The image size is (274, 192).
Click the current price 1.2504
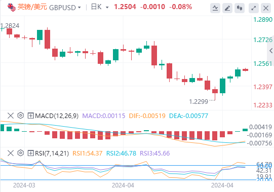tap(125, 7)
